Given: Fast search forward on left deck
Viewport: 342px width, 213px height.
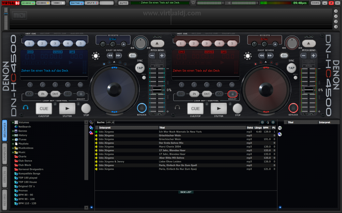Looking at the screenshot, I should tap(118, 56).
